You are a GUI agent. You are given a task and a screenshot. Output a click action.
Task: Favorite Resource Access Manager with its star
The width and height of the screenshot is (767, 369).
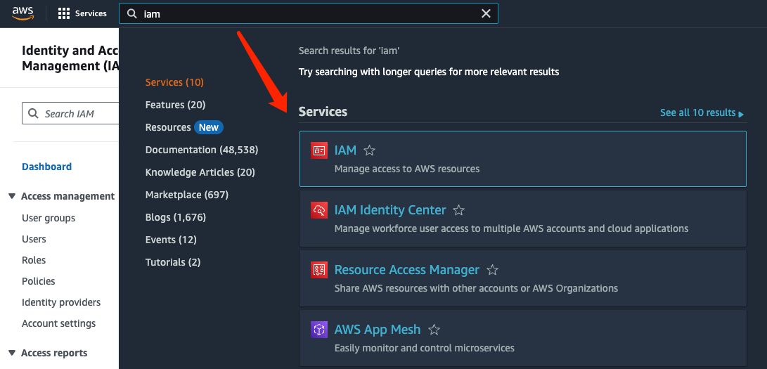click(492, 270)
